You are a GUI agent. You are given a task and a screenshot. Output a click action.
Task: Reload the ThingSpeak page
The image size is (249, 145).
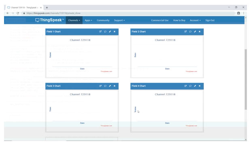click(18, 13)
